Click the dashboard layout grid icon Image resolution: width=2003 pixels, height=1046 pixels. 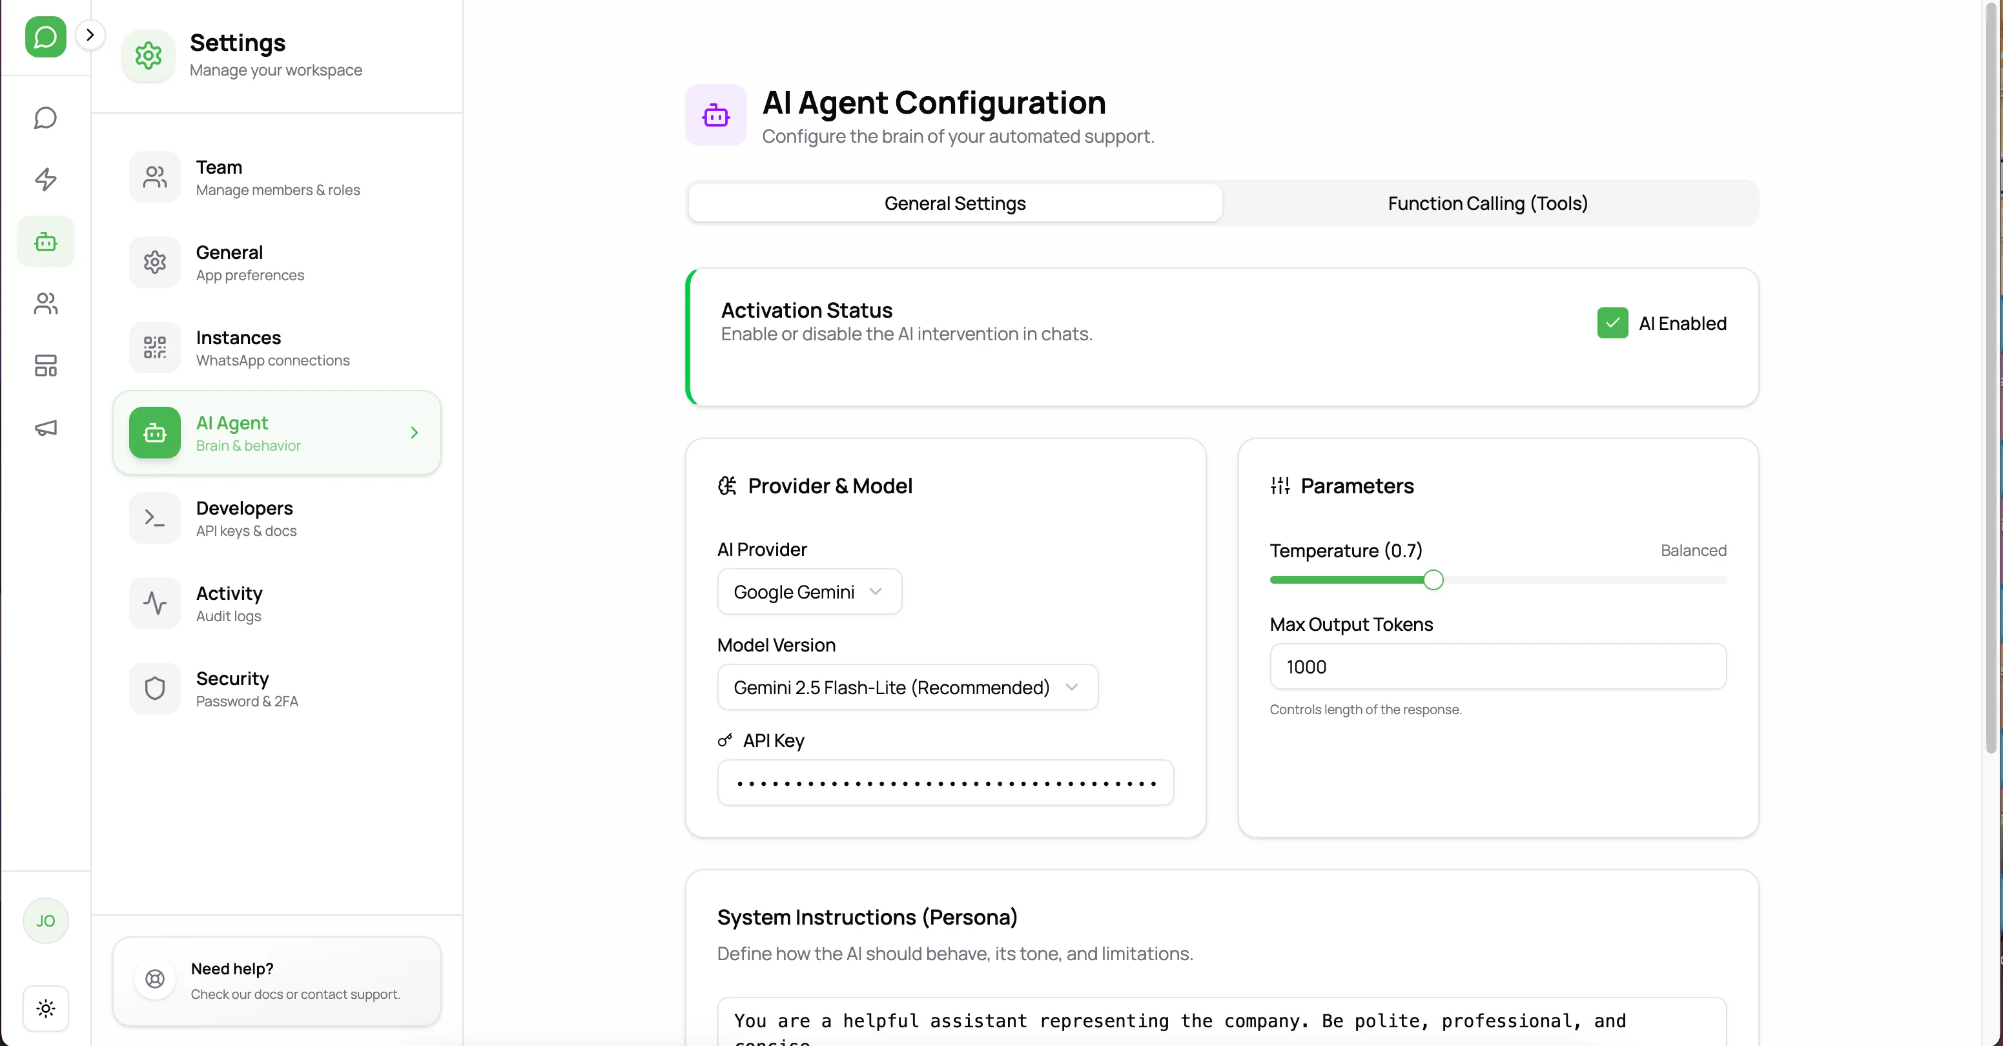click(x=45, y=365)
